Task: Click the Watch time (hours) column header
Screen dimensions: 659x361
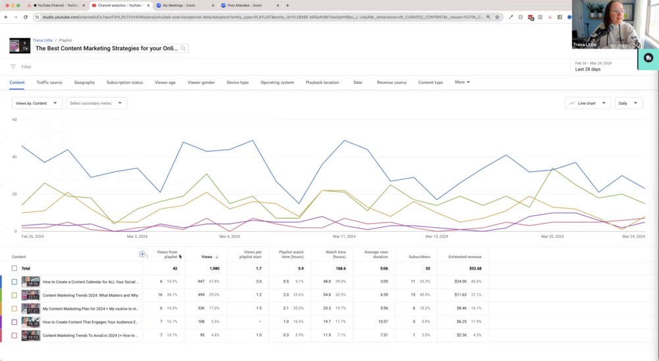Action: tap(335, 254)
